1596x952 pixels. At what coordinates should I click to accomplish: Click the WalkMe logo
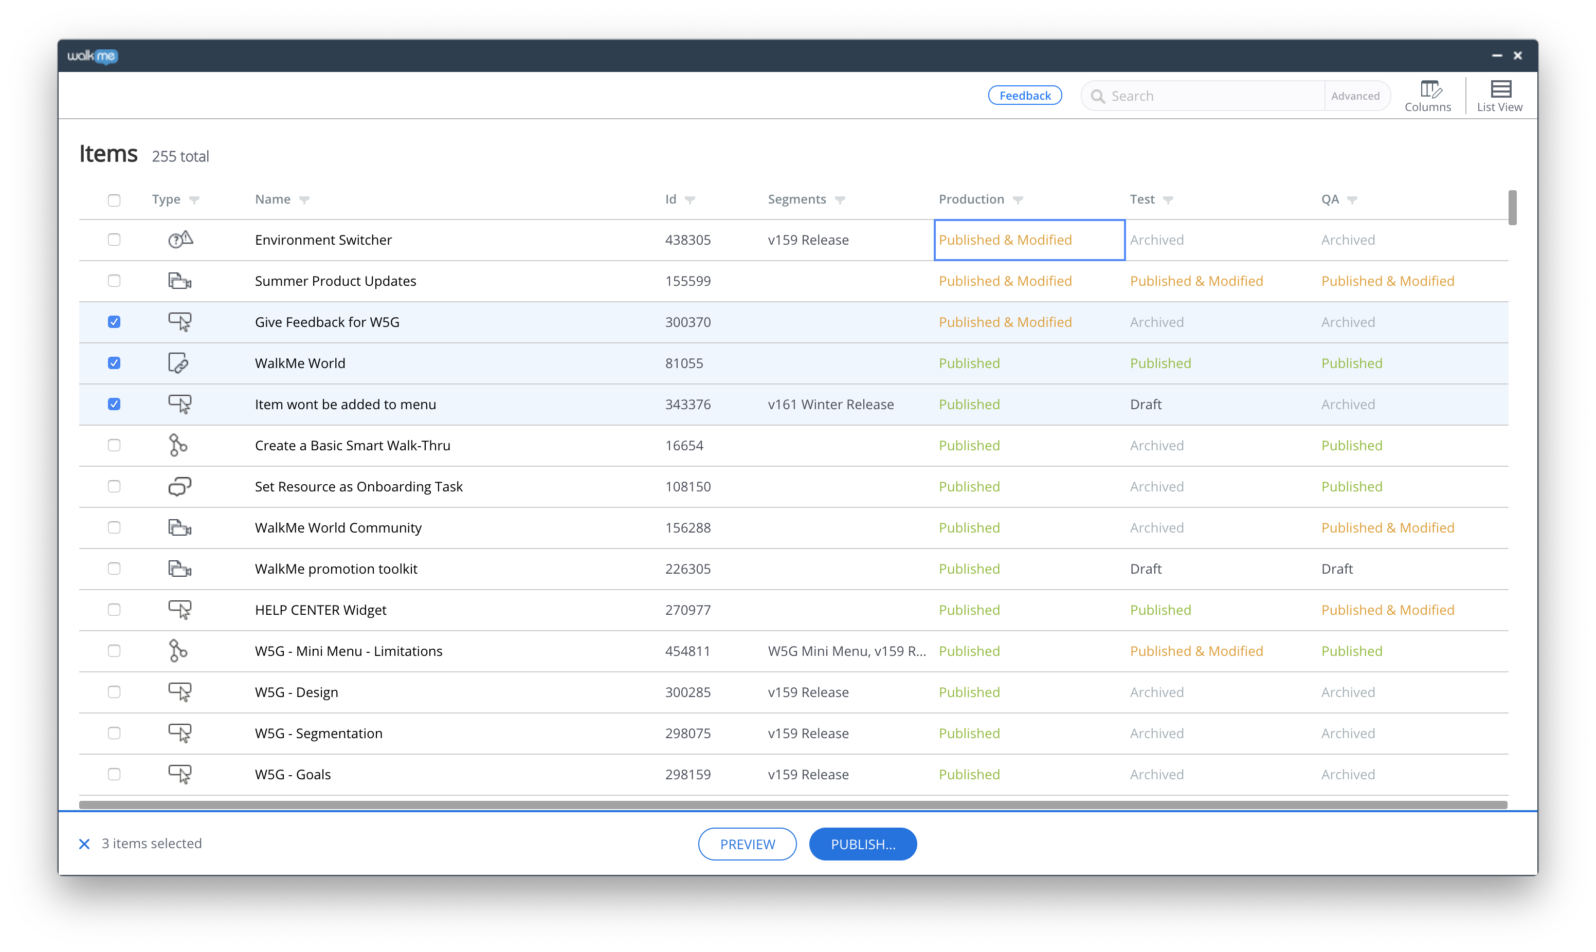(93, 56)
